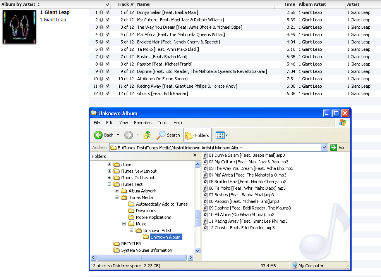
Task: Expand the iTunes Old Layout folder
Action: pyautogui.click(x=109, y=177)
